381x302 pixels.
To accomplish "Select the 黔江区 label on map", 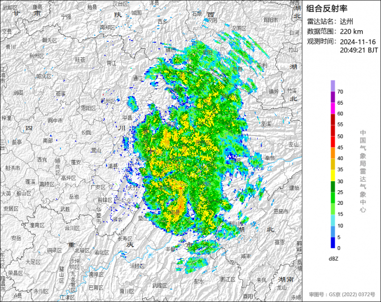I will [x=227, y=278].
